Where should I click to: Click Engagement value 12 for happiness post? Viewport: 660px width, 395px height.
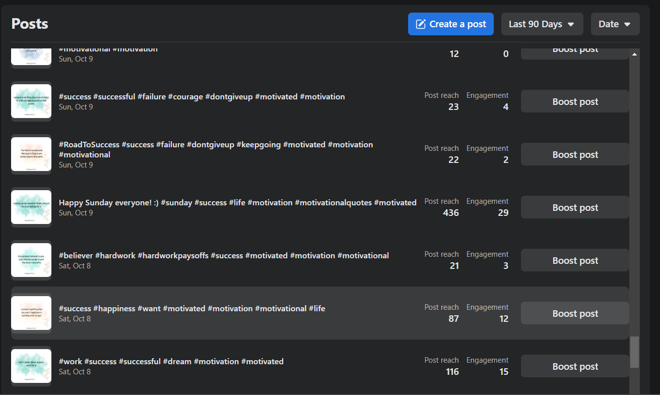coord(504,319)
